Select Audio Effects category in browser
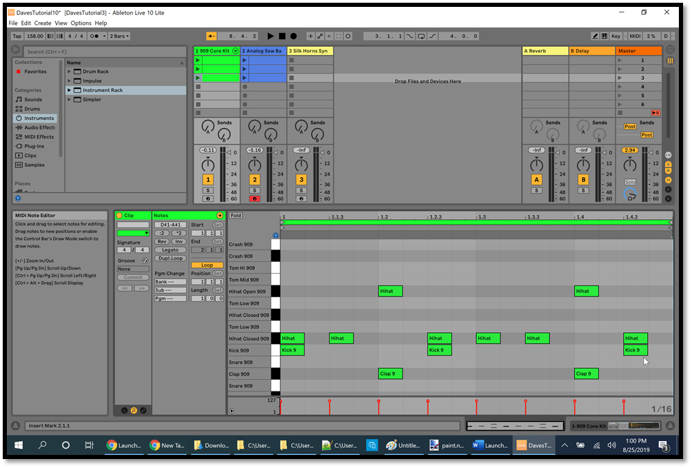This screenshot has height=468, width=692. pos(35,127)
